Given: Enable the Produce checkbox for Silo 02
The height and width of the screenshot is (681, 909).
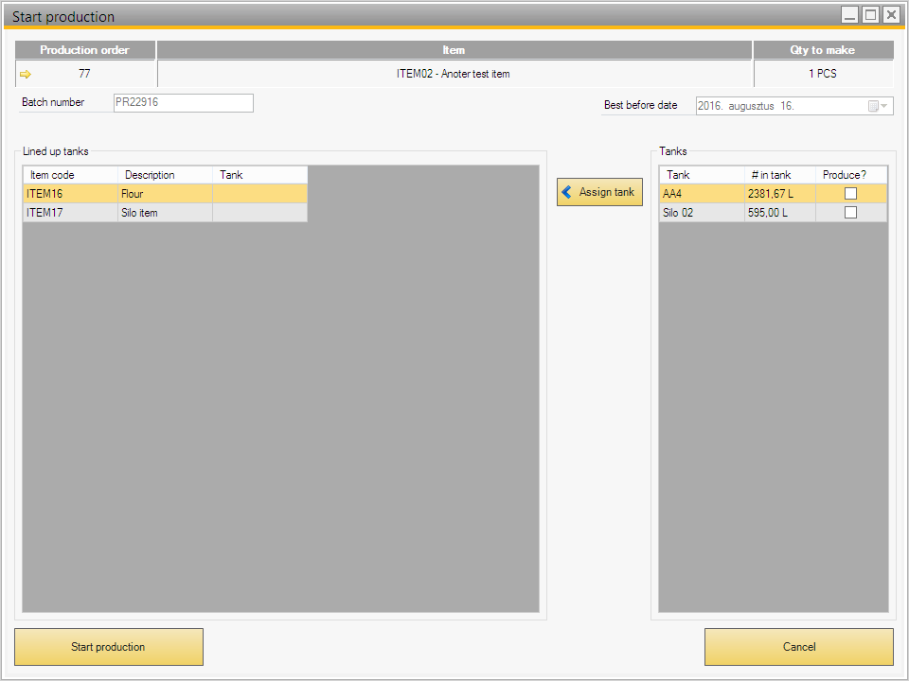Looking at the screenshot, I should click(850, 213).
